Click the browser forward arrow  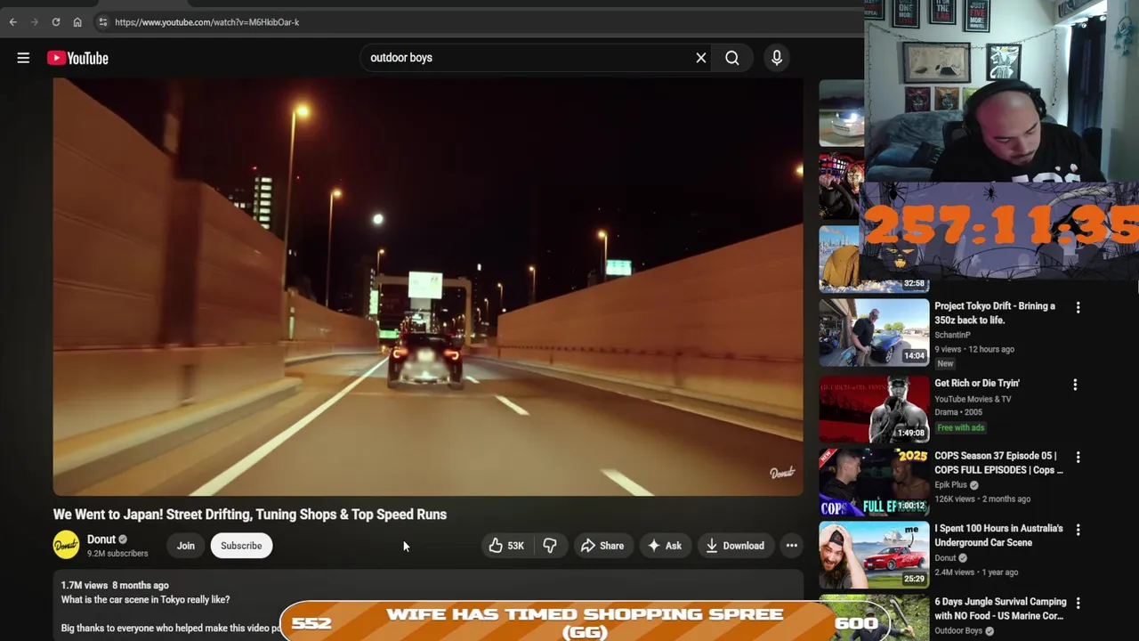coord(34,22)
